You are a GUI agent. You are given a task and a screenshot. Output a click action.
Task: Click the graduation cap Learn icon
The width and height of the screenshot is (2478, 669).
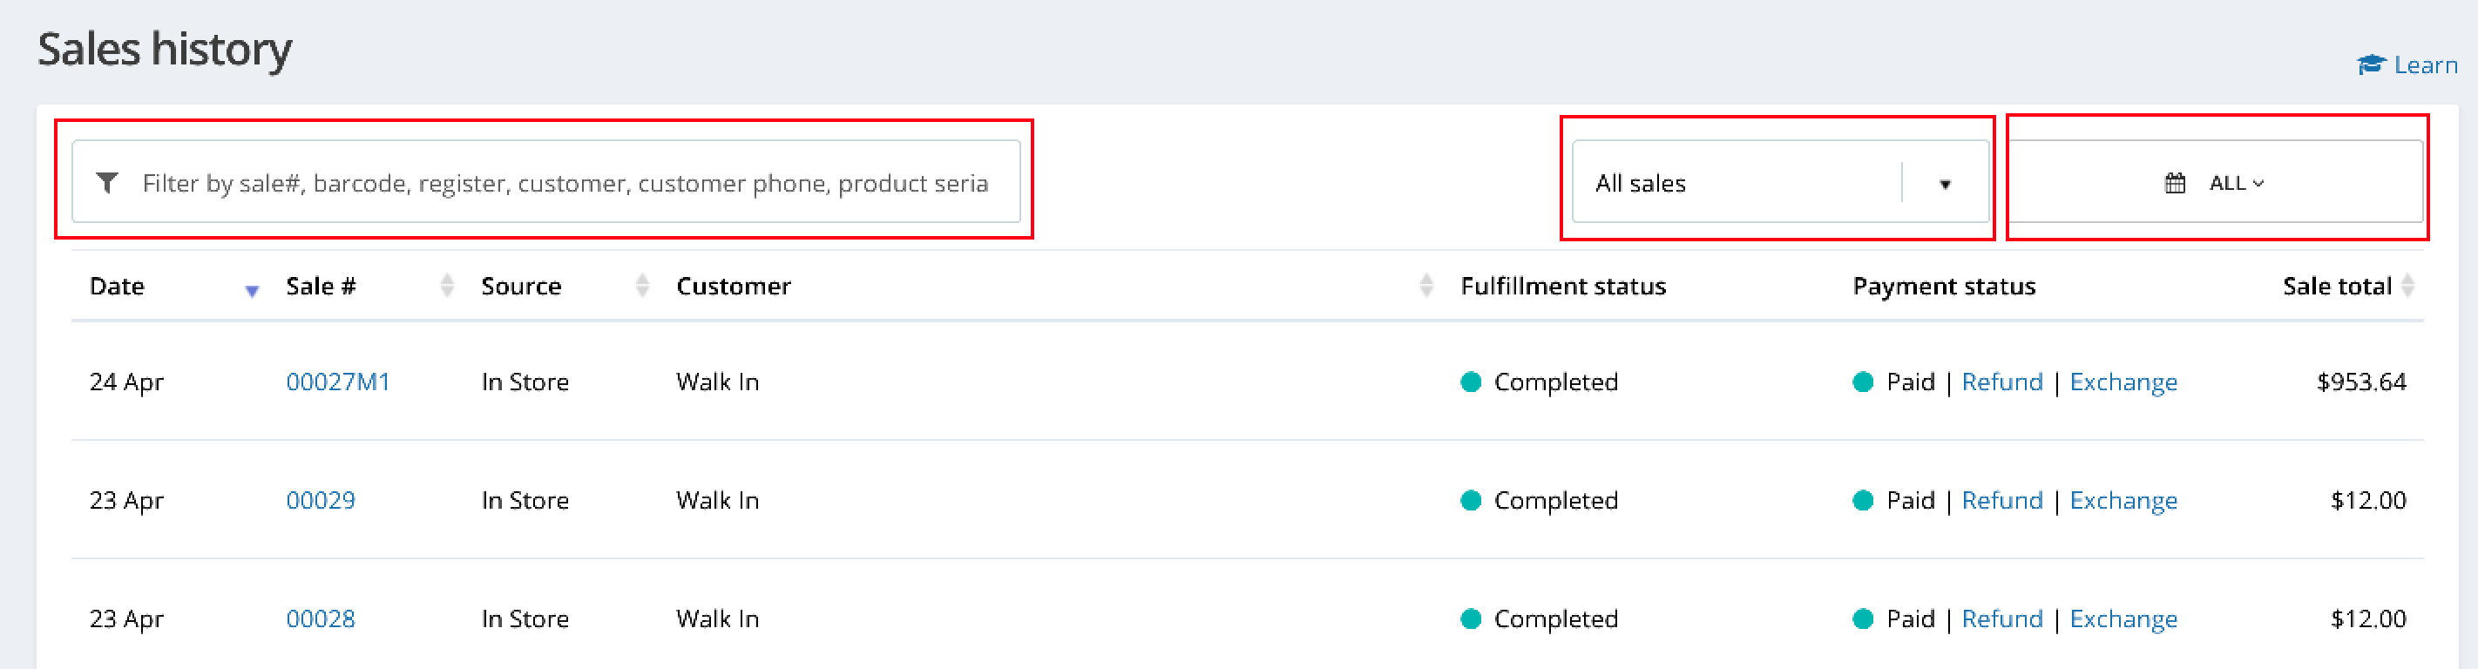pos(2371,64)
